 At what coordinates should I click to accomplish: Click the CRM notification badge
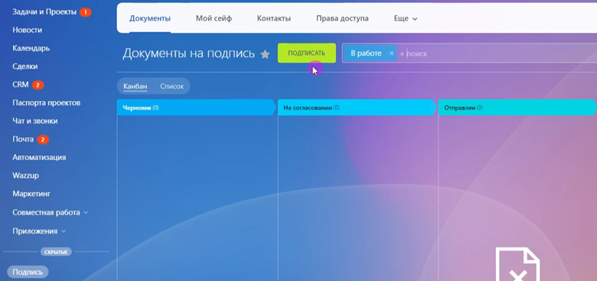click(38, 85)
